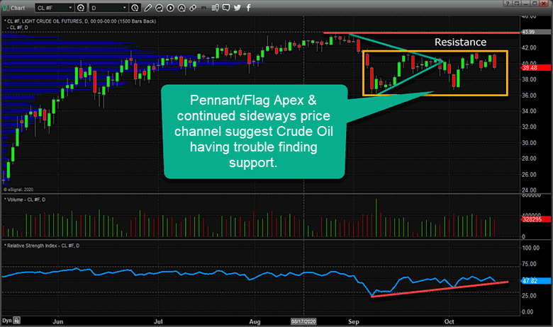Click the chain link symbol icon
This screenshot has width=553, height=327.
pos(193,8)
